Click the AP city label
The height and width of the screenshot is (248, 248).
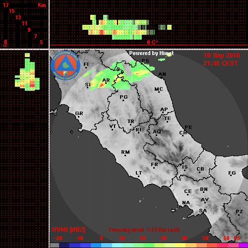[x=164, y=110]
